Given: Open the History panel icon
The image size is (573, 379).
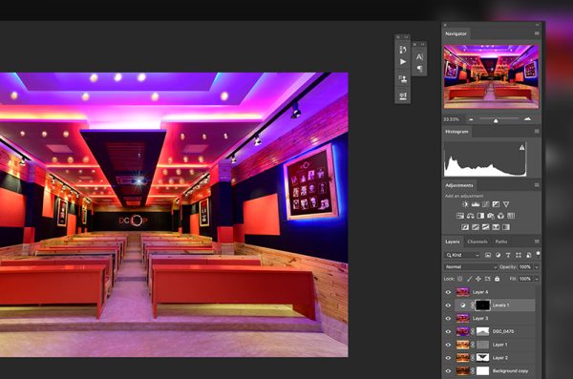Looking at the screenshot, I should tap(403, 50).
